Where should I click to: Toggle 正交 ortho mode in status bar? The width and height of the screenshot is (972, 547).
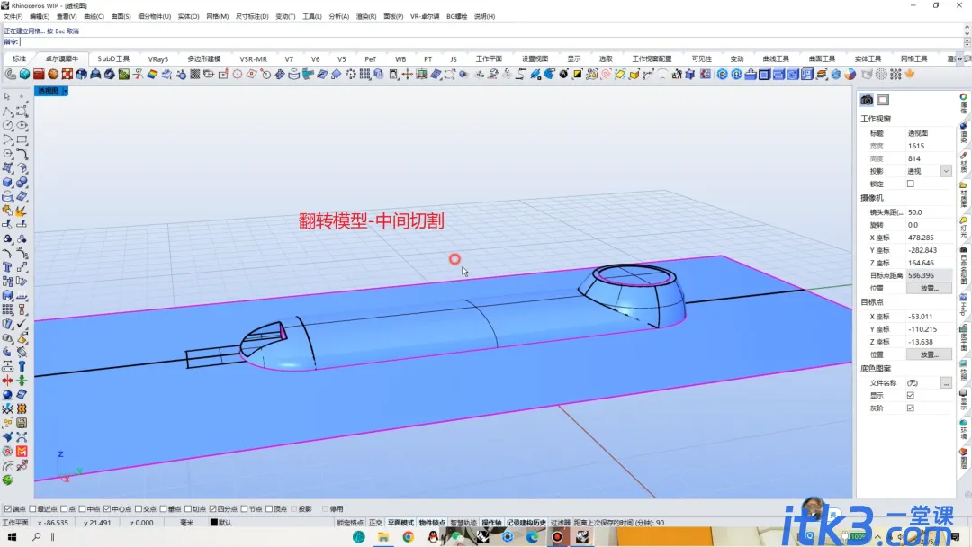click(375, 523)
